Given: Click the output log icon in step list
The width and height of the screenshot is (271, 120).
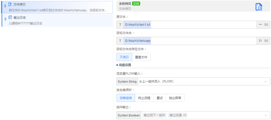Looking at the screenshot, I should coord(10,17).
